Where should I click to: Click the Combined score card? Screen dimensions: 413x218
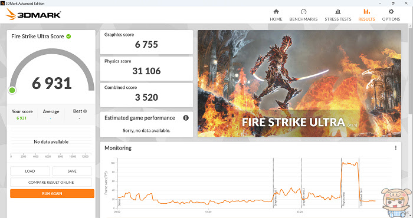[x=146, y=95]
